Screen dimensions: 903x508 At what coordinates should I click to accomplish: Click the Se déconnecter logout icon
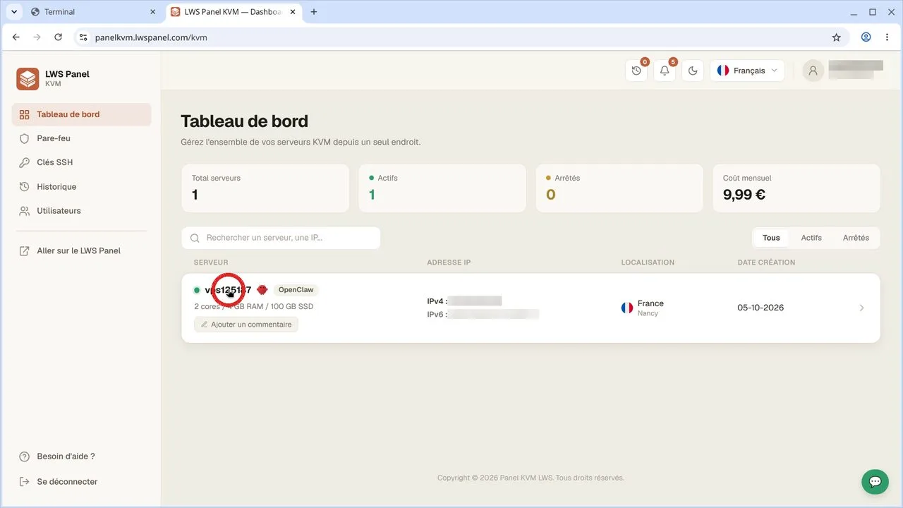pos(25,482)
